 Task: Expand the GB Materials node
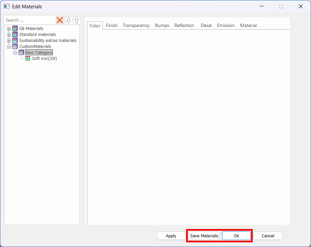[9, 29]
